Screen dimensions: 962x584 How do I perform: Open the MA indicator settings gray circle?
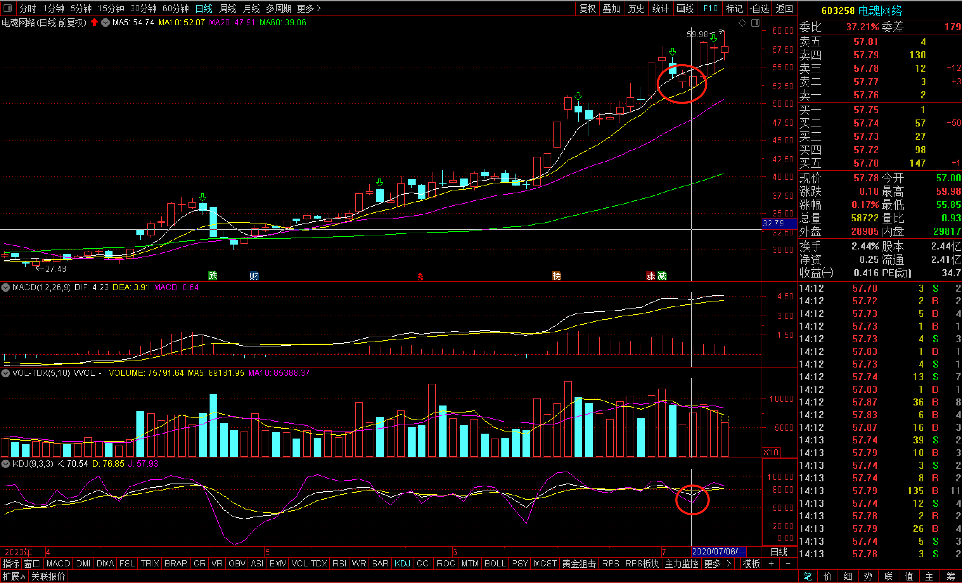tap(105, 22)
